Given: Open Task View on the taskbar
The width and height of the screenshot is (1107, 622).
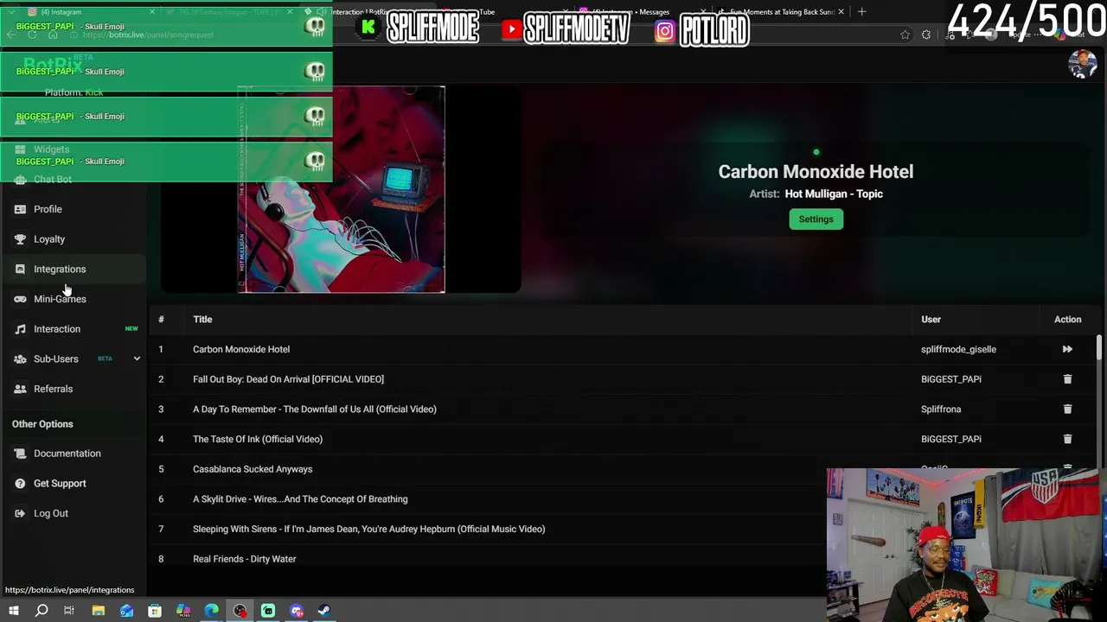Looking at the screenshot, I should tap(69, 611).
